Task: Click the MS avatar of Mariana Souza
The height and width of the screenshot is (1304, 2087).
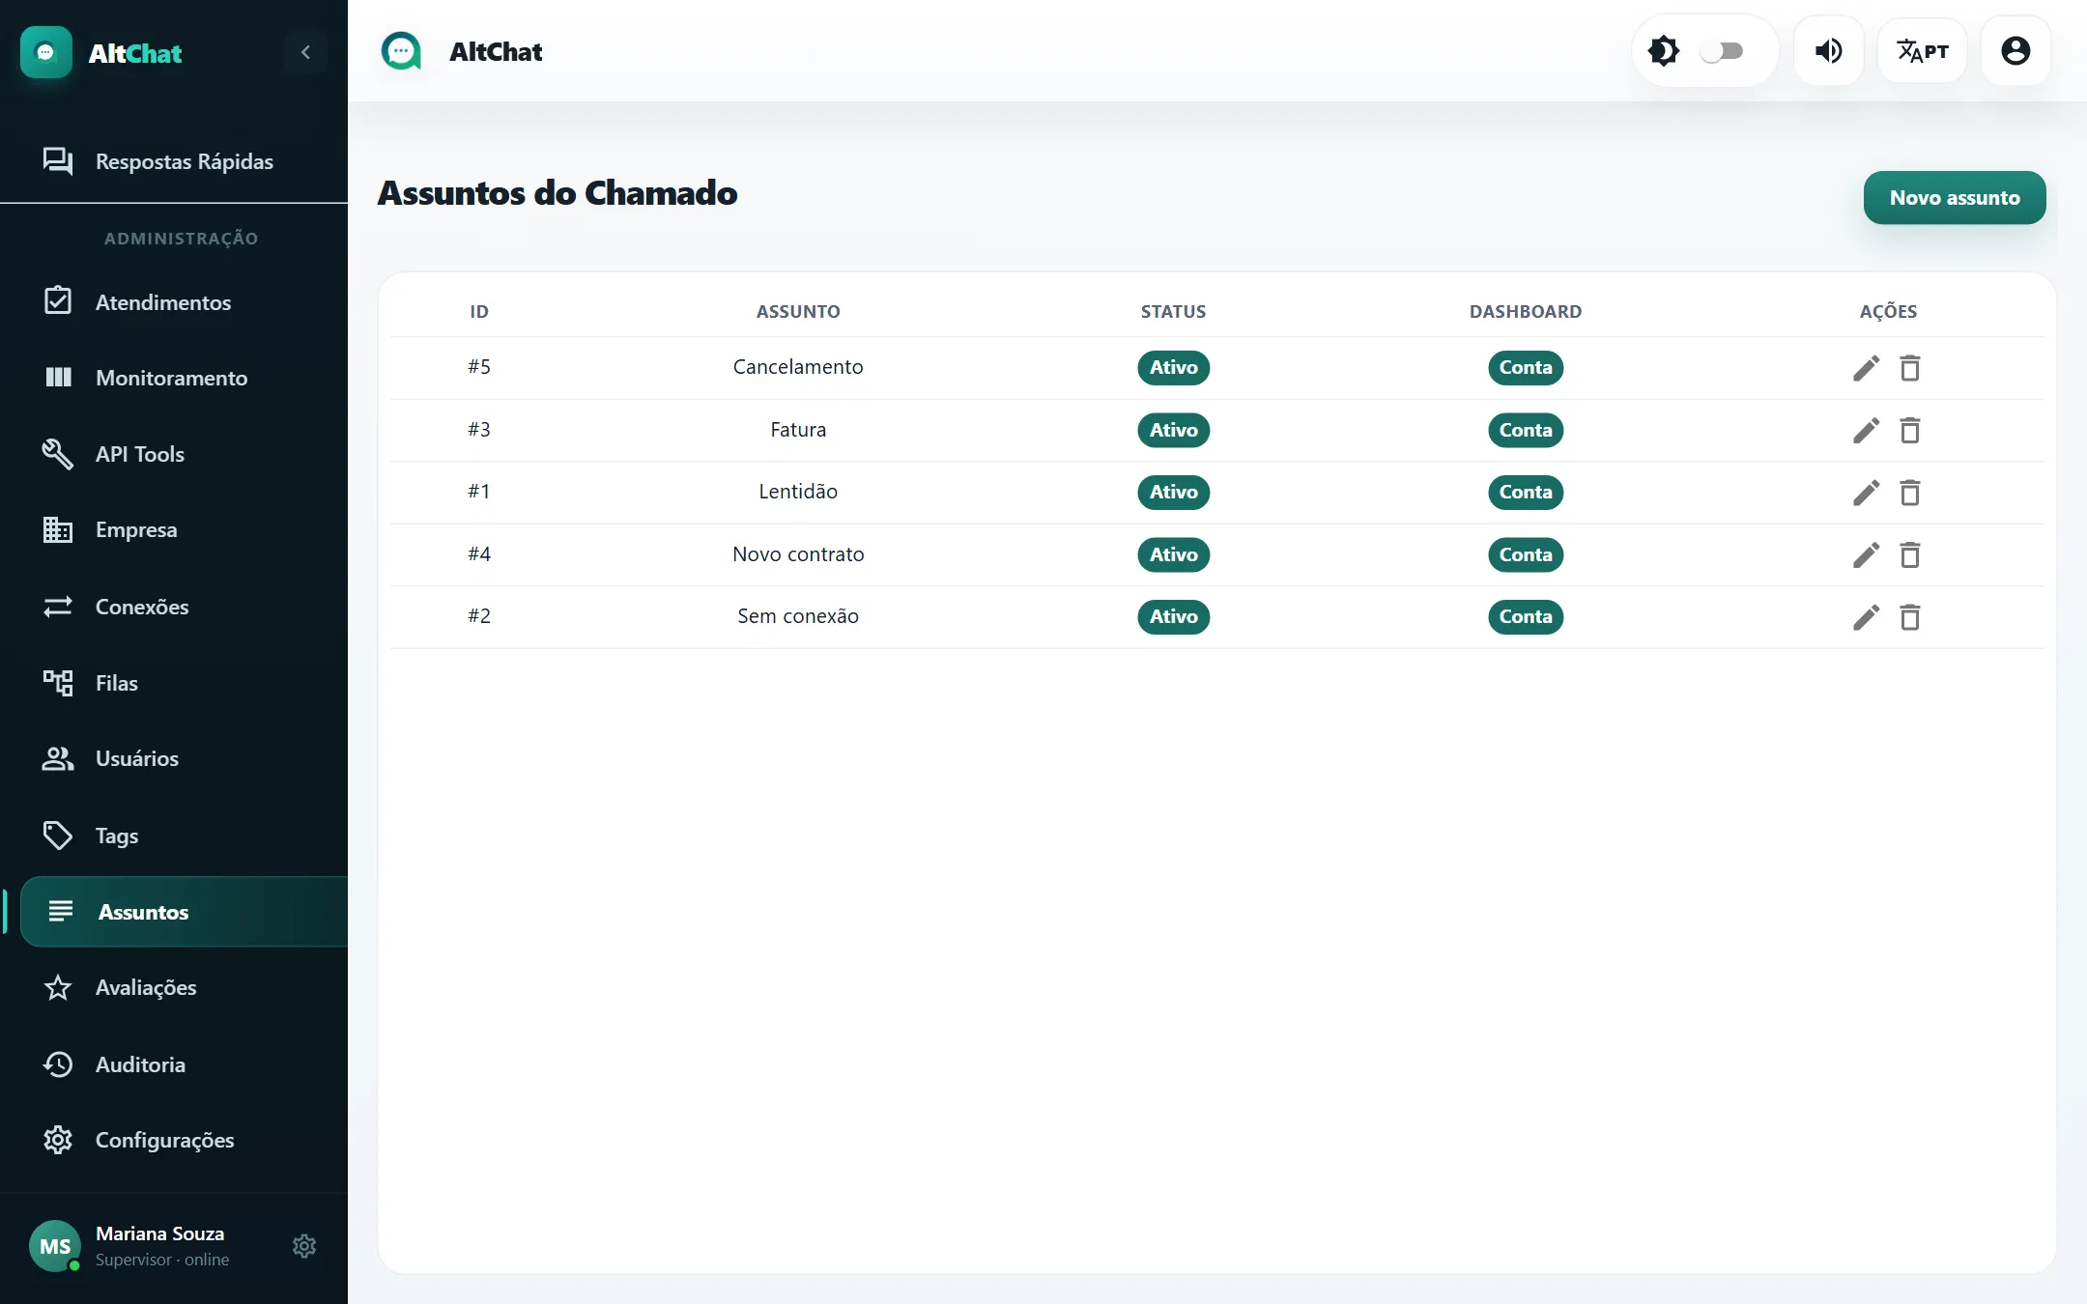Action: pyautogui.click(x=55, y=1246)
